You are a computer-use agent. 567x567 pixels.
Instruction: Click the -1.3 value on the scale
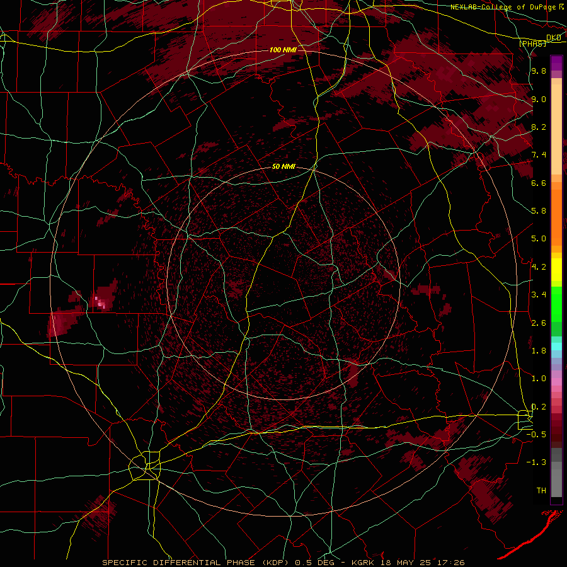click(536, 462)
